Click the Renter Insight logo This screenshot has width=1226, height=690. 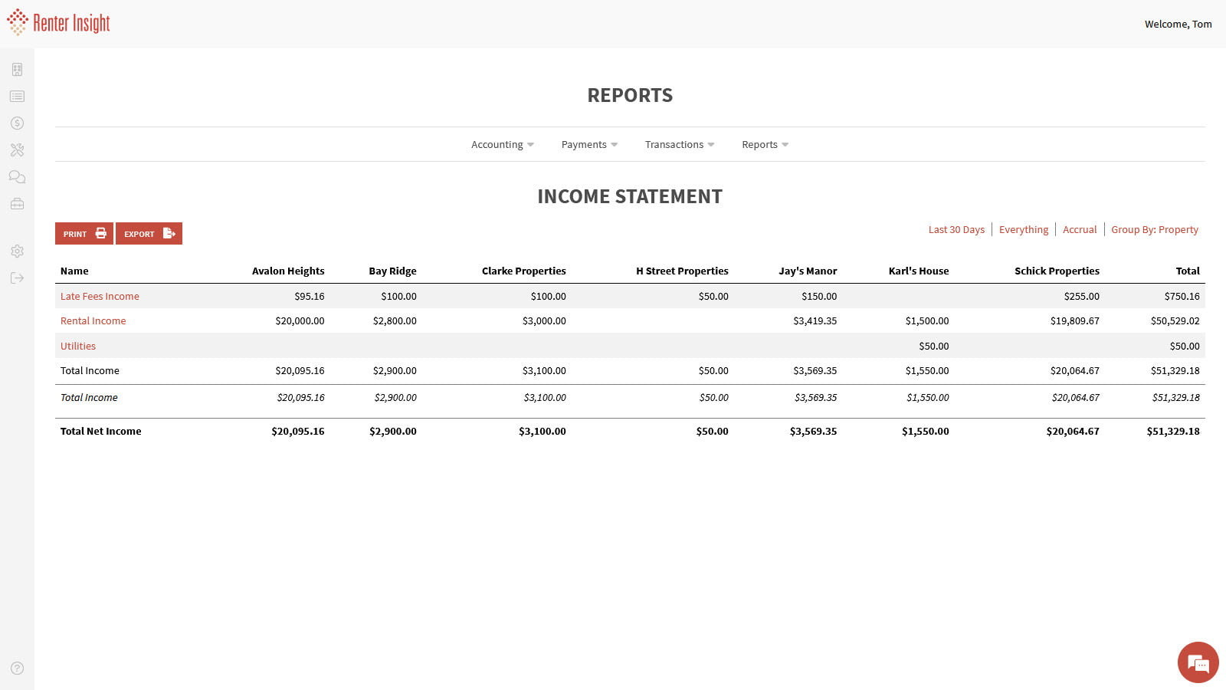click(x=58, y=23)
